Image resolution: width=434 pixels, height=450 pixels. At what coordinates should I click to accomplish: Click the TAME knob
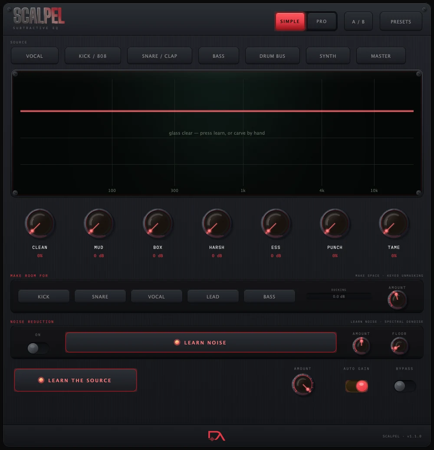pos(394,224)
